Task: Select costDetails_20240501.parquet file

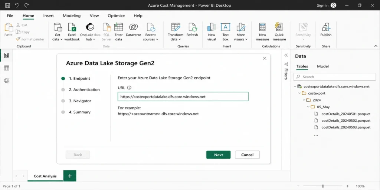Action: (346, 114)
